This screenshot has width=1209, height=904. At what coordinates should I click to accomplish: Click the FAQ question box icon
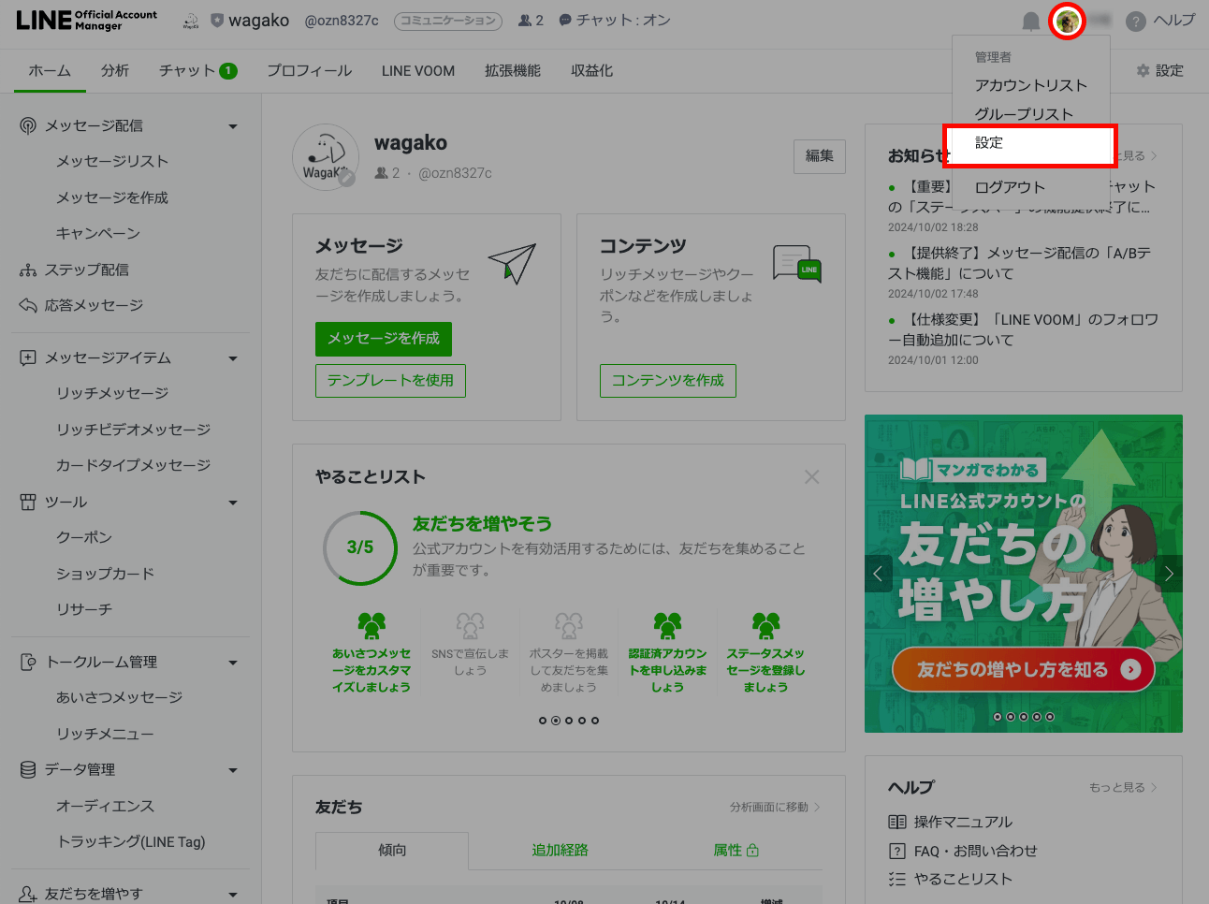click(896, 851)
